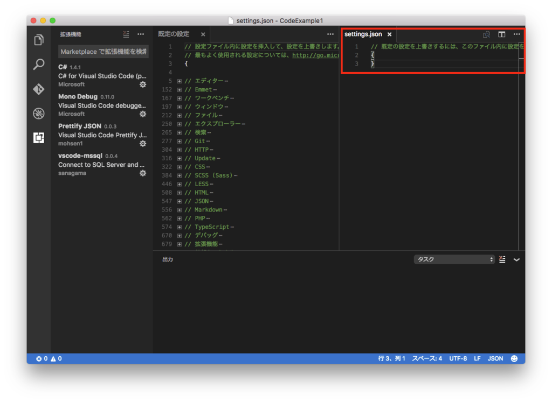Clear extensions list filter icon
Viewport: 552px width, 402px height.
click(x=126, y=34)
